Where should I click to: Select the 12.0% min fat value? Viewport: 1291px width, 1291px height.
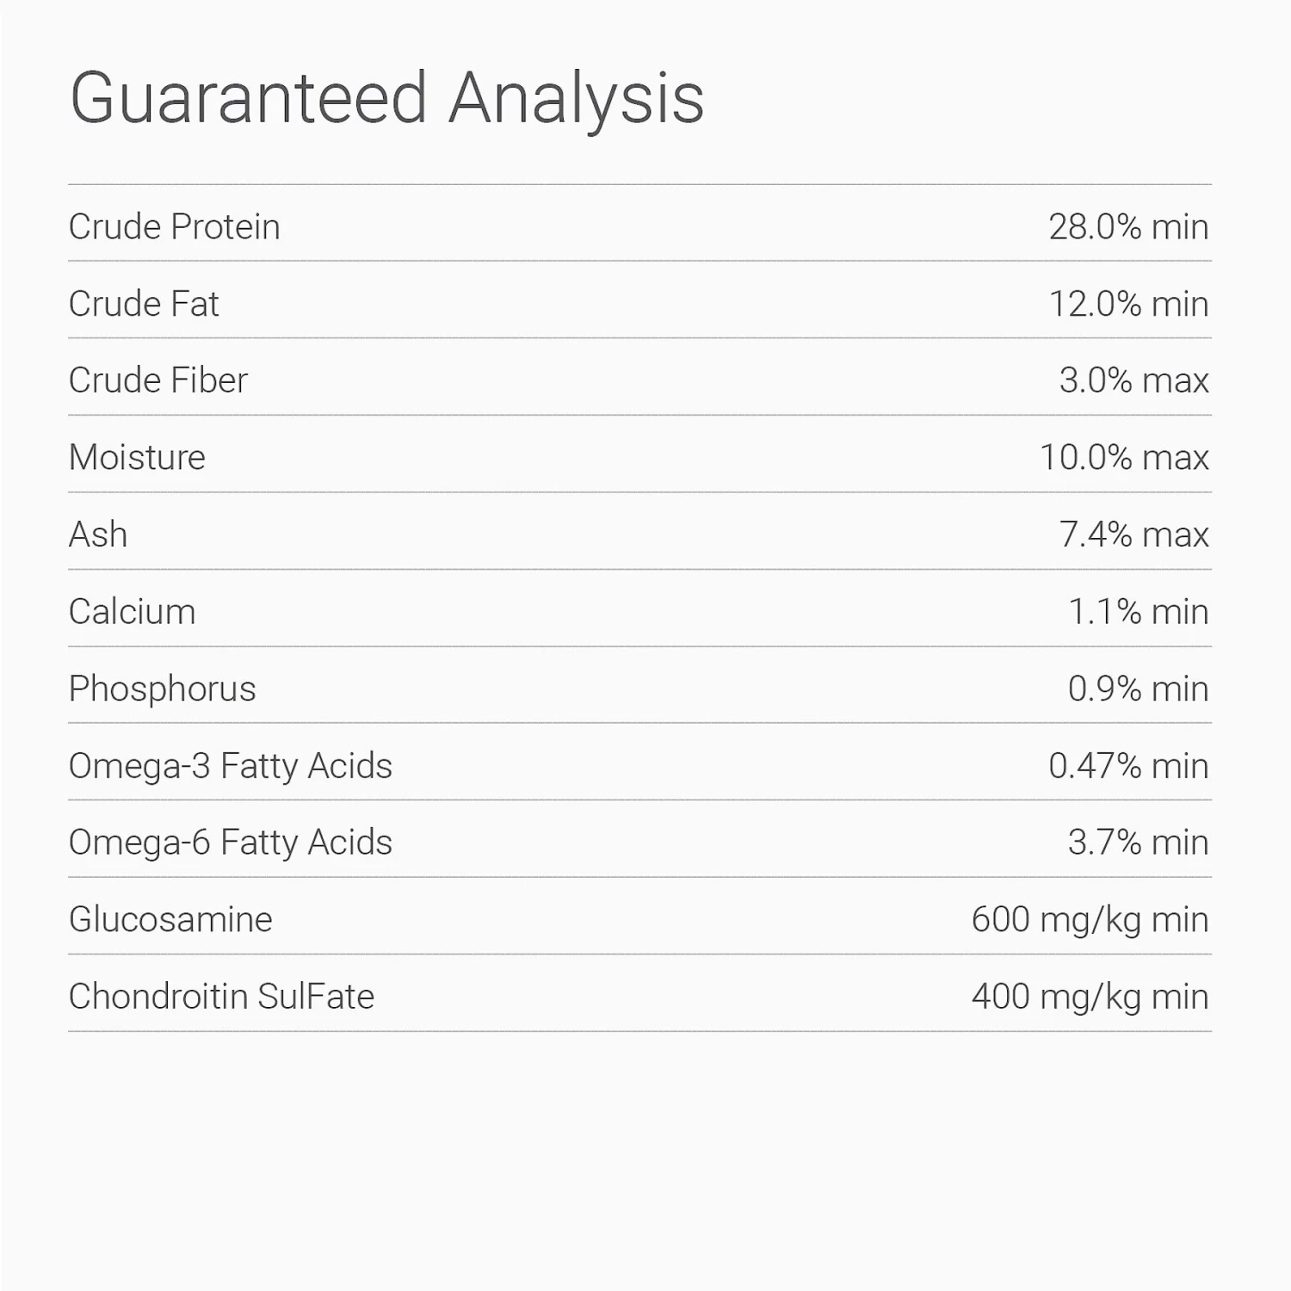pos(1128,304)
